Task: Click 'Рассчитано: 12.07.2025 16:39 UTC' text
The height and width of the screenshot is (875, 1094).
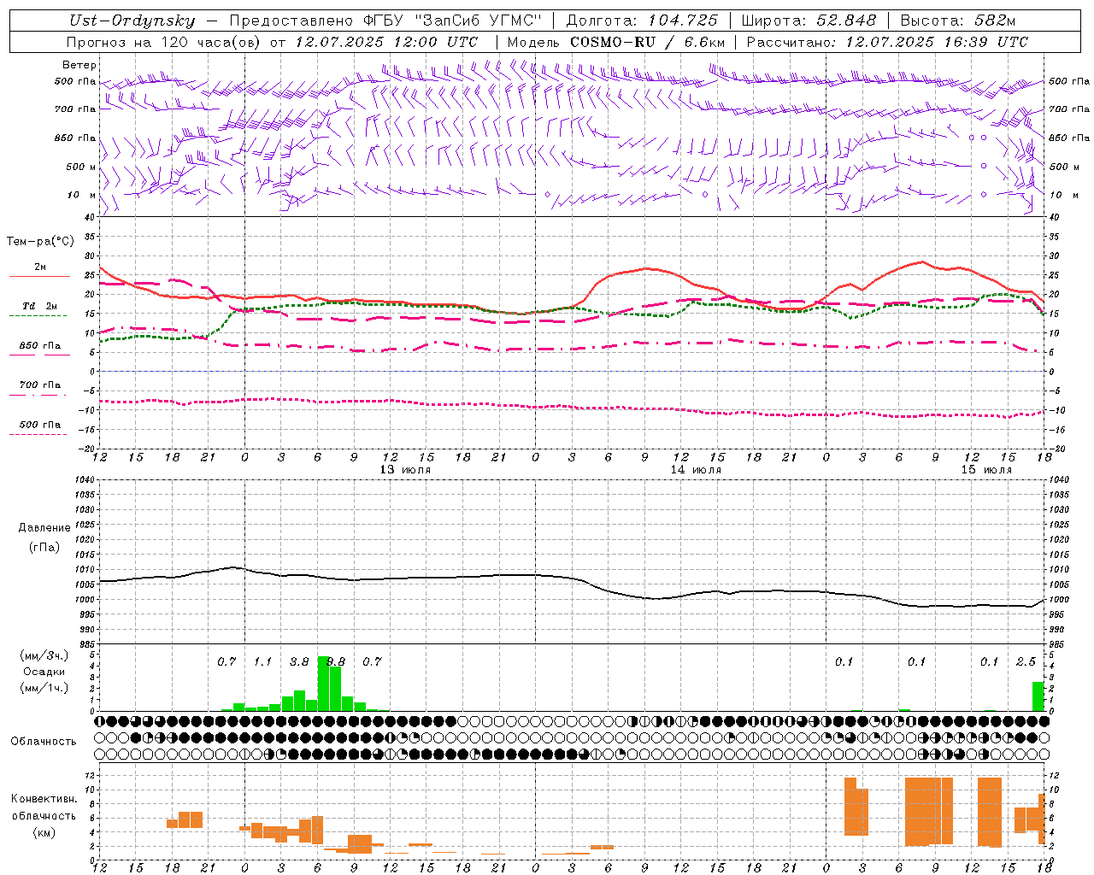Action: pos(887,42)
